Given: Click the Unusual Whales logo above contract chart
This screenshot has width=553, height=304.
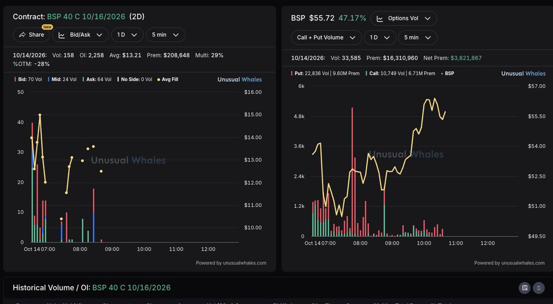Looking at the screenshot, I should point(240,79).
